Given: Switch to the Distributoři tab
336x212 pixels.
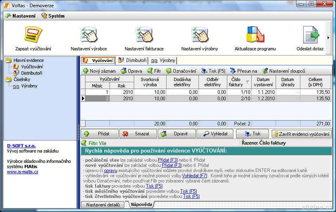Looking at the screenshot, I should tap(133, 61).
